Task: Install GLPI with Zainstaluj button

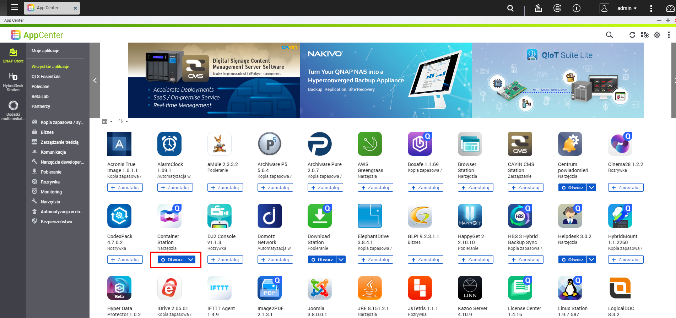Action: [x=426, y=259]
